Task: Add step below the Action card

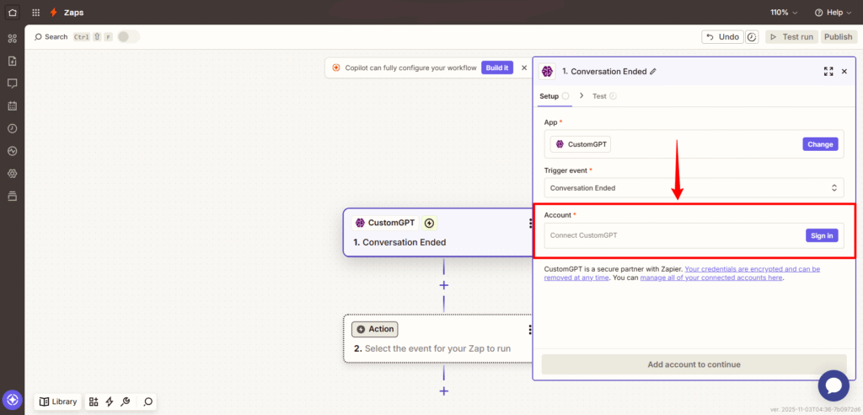Action: tap(443, 391)
